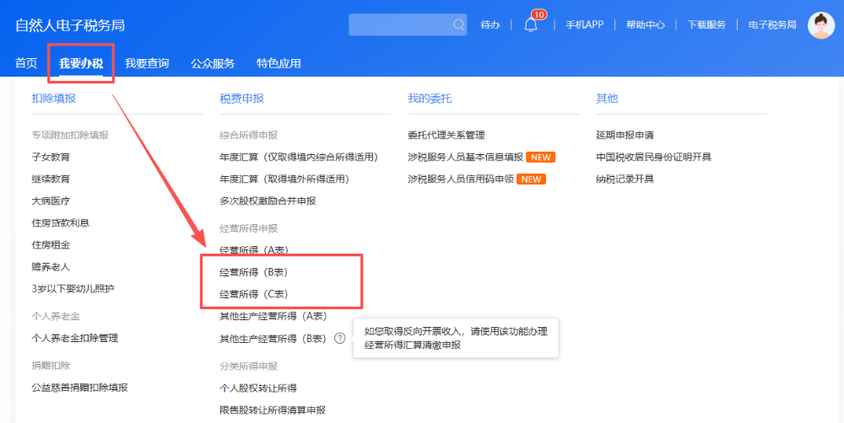
Task: Click help question mark beside 其他生产经营所得(B表)
Action: coord(339,338)
